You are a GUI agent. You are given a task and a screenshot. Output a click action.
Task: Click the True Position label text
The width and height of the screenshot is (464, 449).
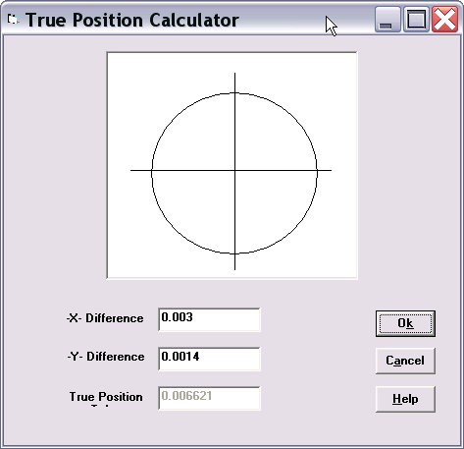tap(106, 397)
